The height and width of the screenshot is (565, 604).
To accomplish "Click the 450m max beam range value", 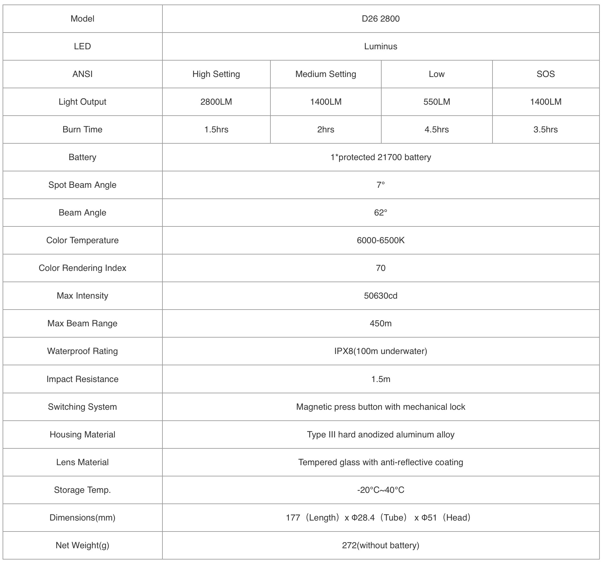I will click(x=380, y=323).
